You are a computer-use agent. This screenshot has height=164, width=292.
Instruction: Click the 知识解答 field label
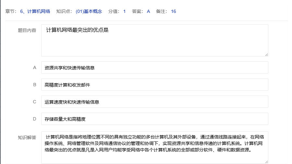click(x=27, y=137)
